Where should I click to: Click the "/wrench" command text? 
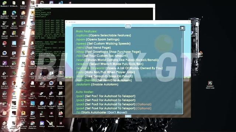82,64
